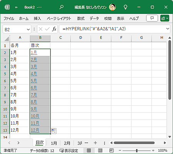Switch to Normal view icon
The width and height of the screenshot is (173, 154).
[x=89, y=151]
